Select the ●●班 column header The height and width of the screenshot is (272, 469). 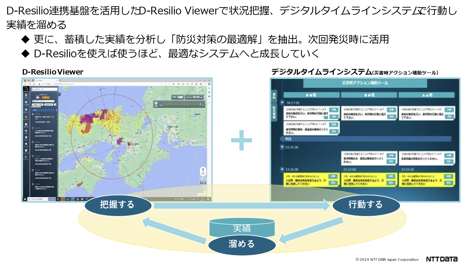pos(311,95)
